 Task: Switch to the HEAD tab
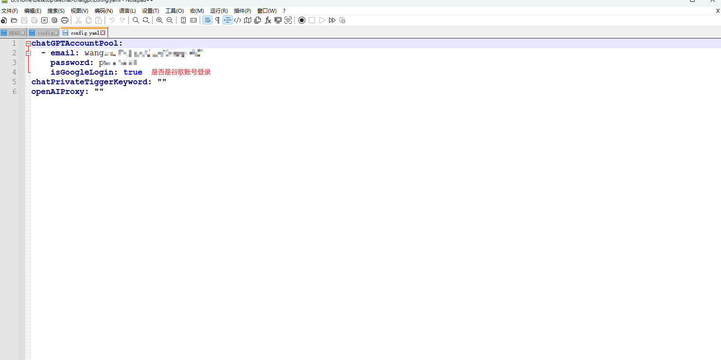[x=14, y=33]
